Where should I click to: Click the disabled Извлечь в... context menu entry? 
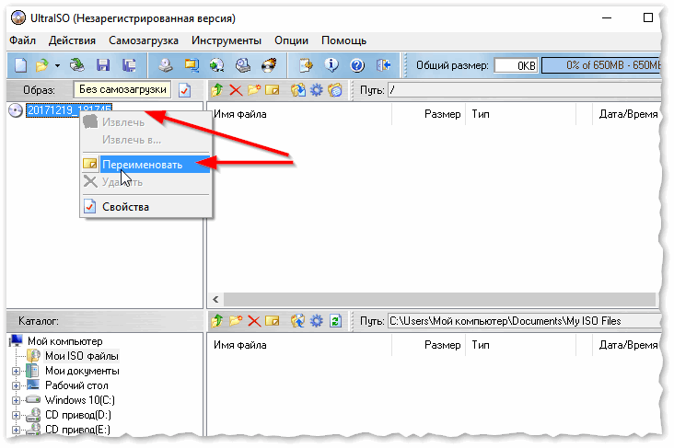(146, 140)
